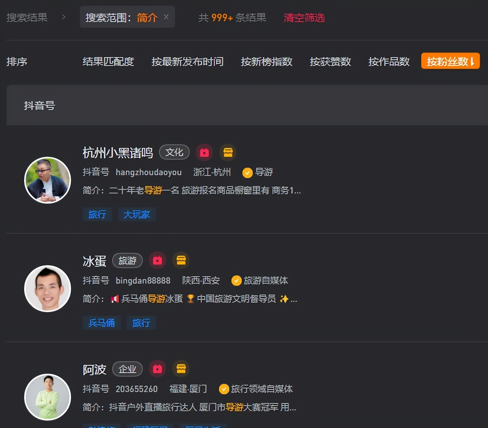Click the 文化 badge beside 杭州小黑诸鸣
488x428 pixels.
tap(174, 152)
